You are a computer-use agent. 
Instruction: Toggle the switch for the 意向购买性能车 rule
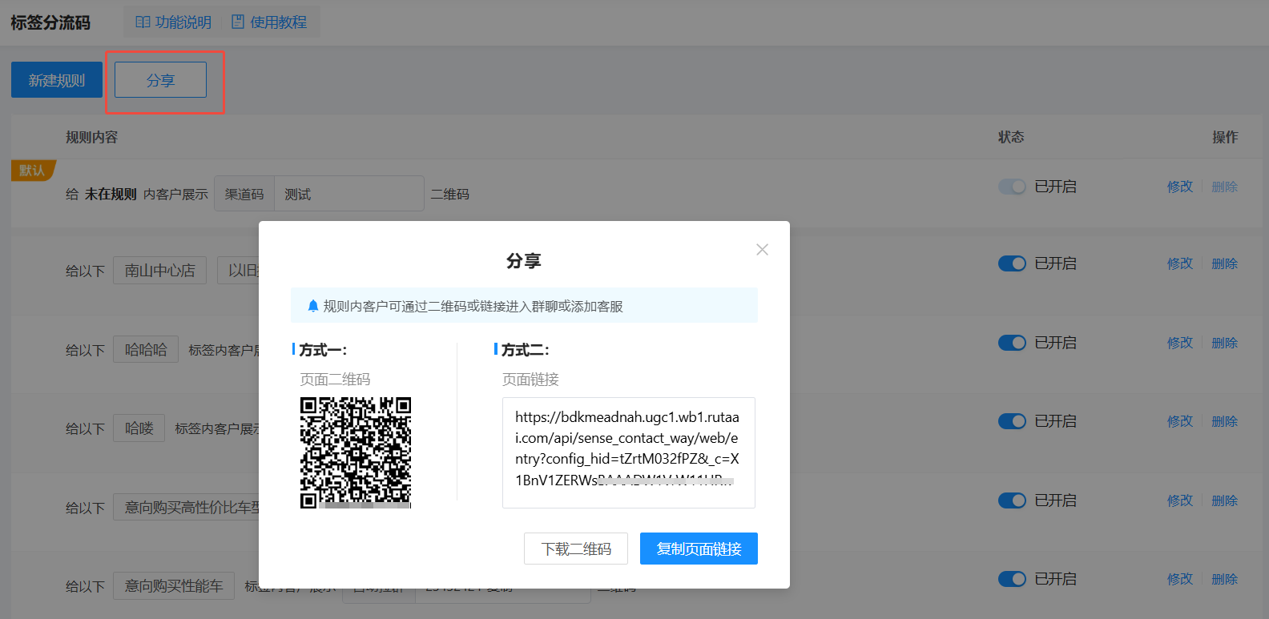click(x=1012, y=579)
